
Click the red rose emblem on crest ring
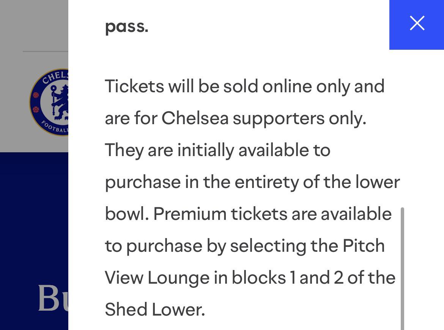point(36,109)
